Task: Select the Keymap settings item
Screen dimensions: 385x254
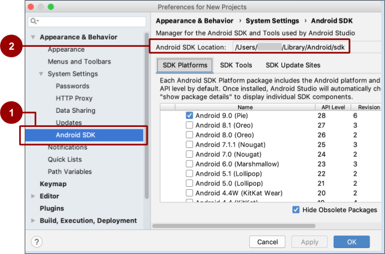Action: pos(53,184)
